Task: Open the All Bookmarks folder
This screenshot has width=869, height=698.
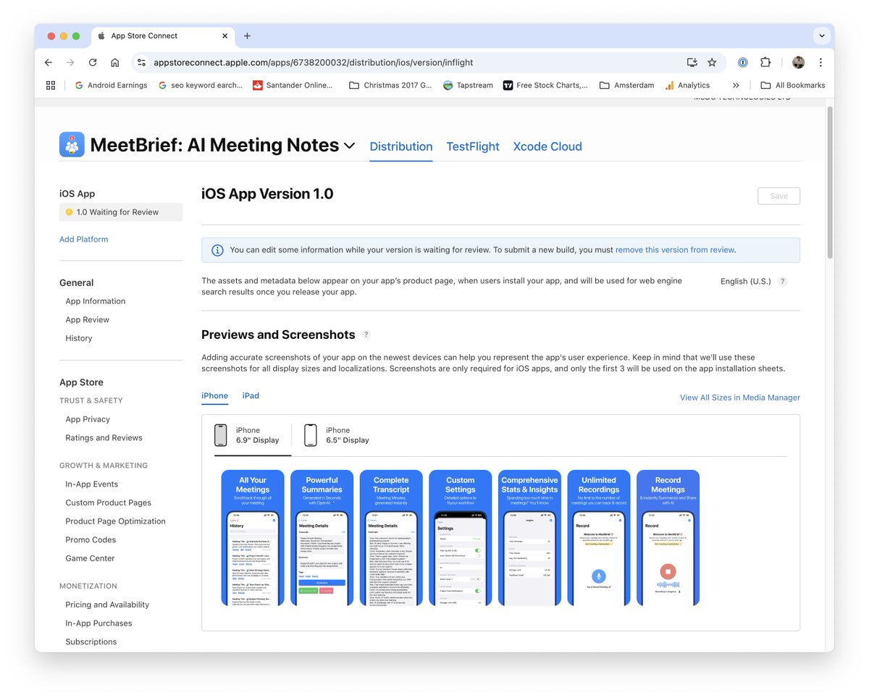Action: click(x=793, y=85)
